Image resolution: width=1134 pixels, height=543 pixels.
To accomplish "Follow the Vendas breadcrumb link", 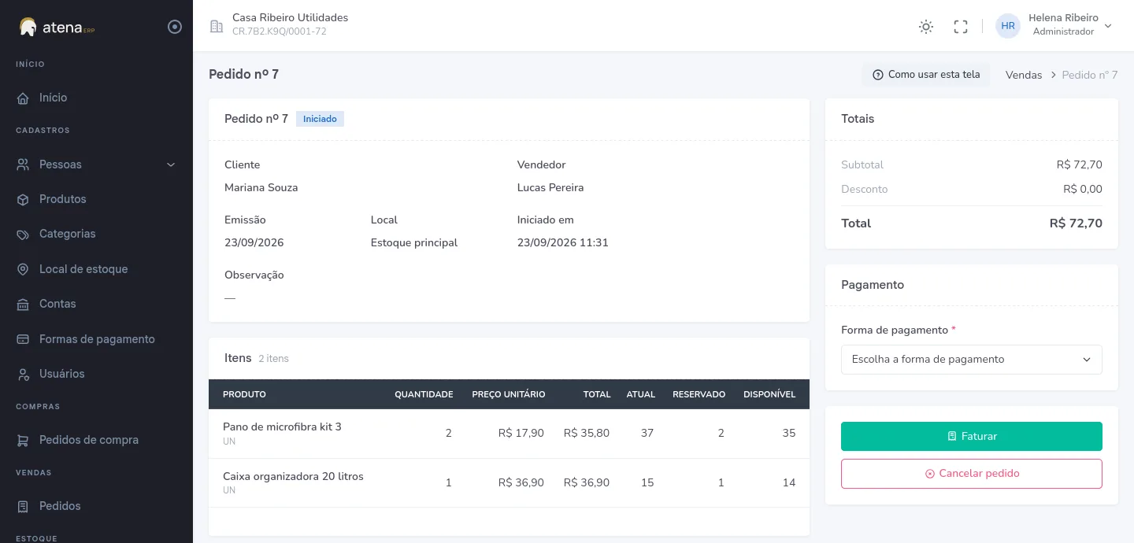I will click(x=1024, y=75).
